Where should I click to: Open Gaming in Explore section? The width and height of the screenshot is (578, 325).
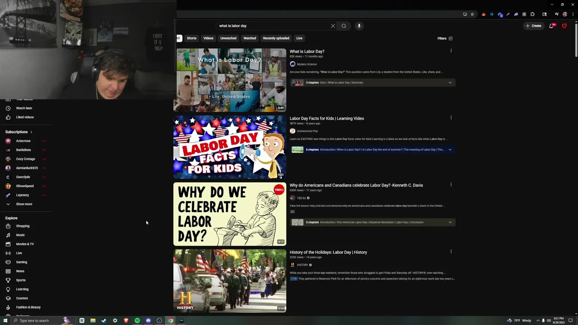pos(21,262)
